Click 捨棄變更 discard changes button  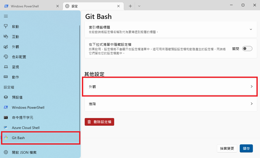click(x=227, y=148)
